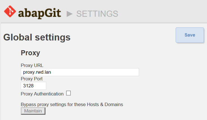Click the red abapGit diamond logo
This screenshot has height=120, width=207.
point(10,11)
